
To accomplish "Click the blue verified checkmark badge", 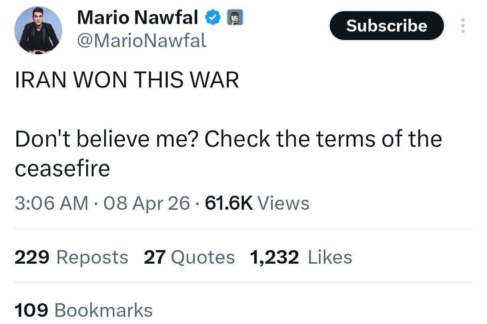I will point(212,17).
